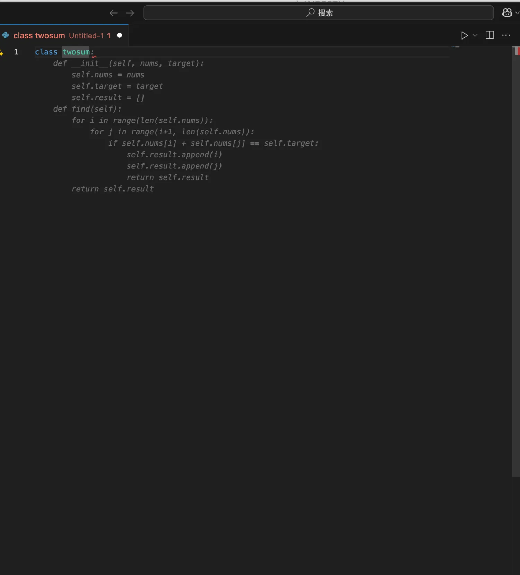Open the Copilot chat icon
The width and height of the screenshot is (520, 575).
point(507,13)
